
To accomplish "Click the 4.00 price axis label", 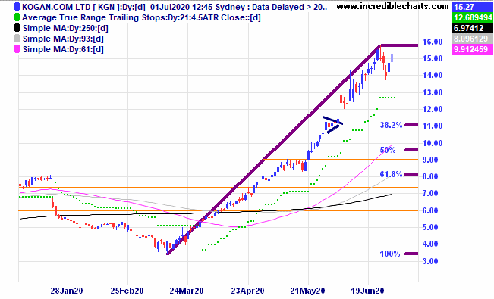I will [430, 244].
